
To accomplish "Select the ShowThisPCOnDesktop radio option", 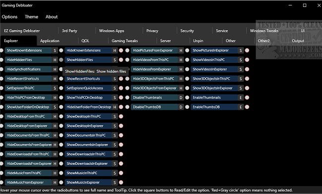I will point(61,97).
